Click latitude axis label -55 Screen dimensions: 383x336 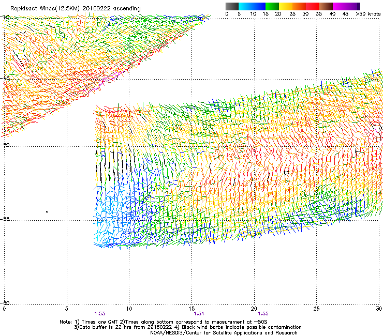point(5,219)
